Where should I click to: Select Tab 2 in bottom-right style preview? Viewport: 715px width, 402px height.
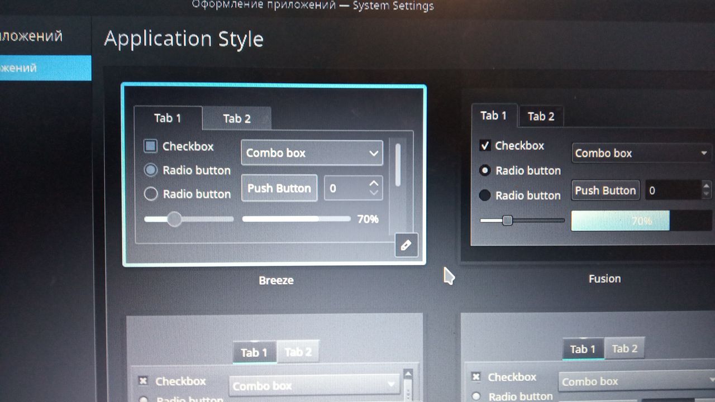click(x=625, y=348)
